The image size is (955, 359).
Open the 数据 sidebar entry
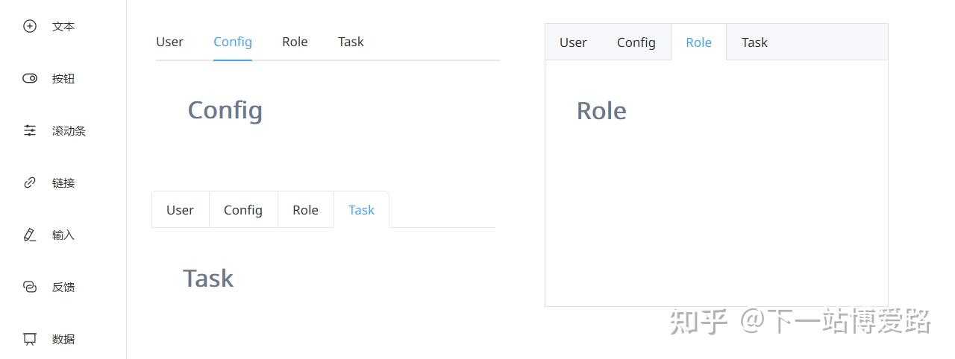pyautogui.click(x=63, y=339)
